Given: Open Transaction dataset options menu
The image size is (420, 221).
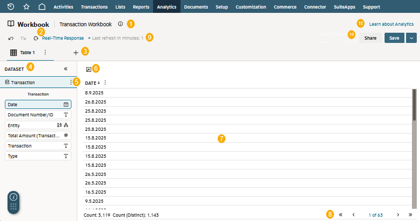Looking at the screenshot, I should coord(71,83).
